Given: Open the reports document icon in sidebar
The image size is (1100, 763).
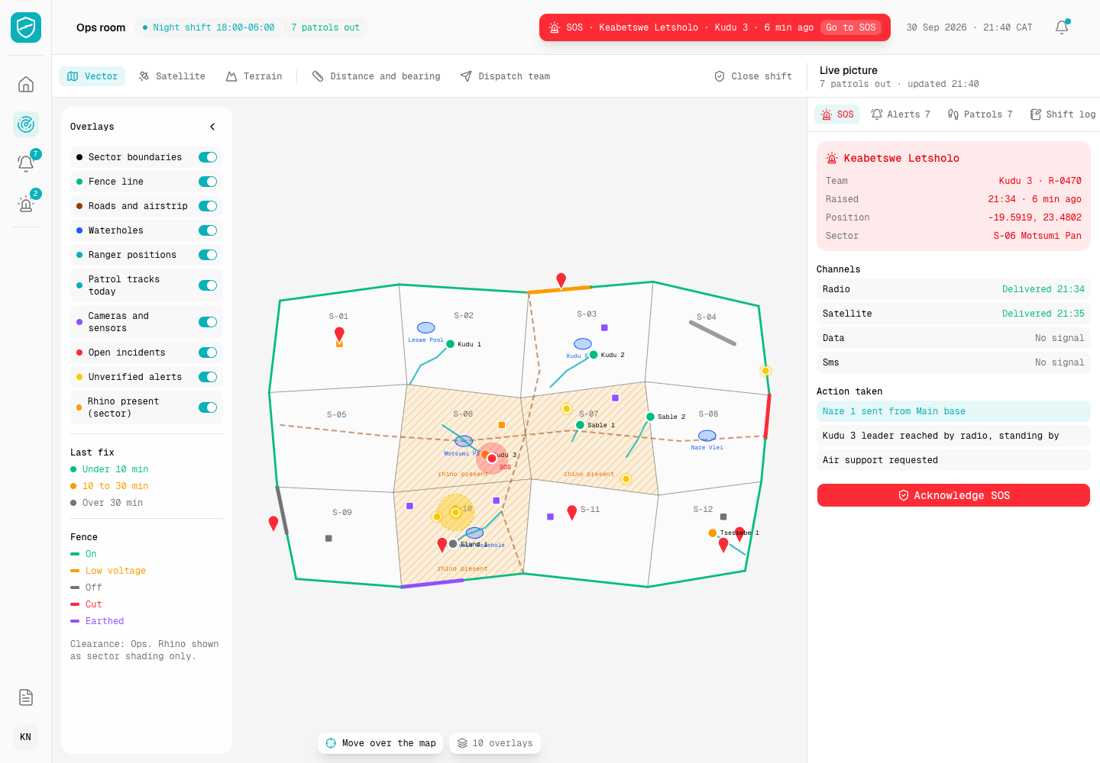Looking at the screenshot, I should coord(26,697).
